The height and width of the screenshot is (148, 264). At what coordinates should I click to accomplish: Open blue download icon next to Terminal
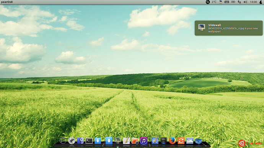[x=98, y=141]
